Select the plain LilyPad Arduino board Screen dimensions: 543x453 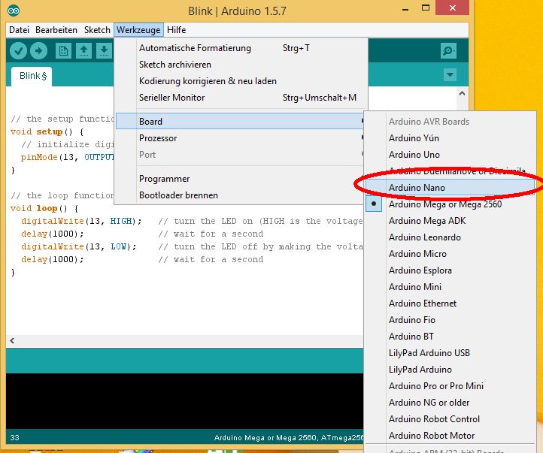(x=450, y=370)
